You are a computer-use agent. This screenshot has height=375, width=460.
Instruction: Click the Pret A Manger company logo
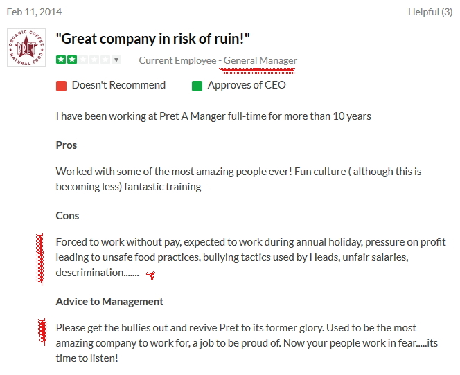tap(26, 48)
